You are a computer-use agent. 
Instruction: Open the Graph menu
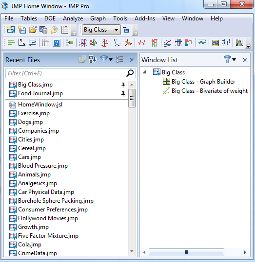coord(98,18)
